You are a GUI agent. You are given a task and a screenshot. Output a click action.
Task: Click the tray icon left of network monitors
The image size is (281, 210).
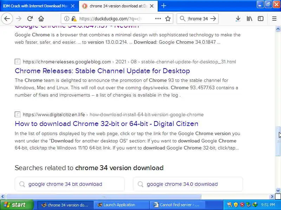point(248,205)
